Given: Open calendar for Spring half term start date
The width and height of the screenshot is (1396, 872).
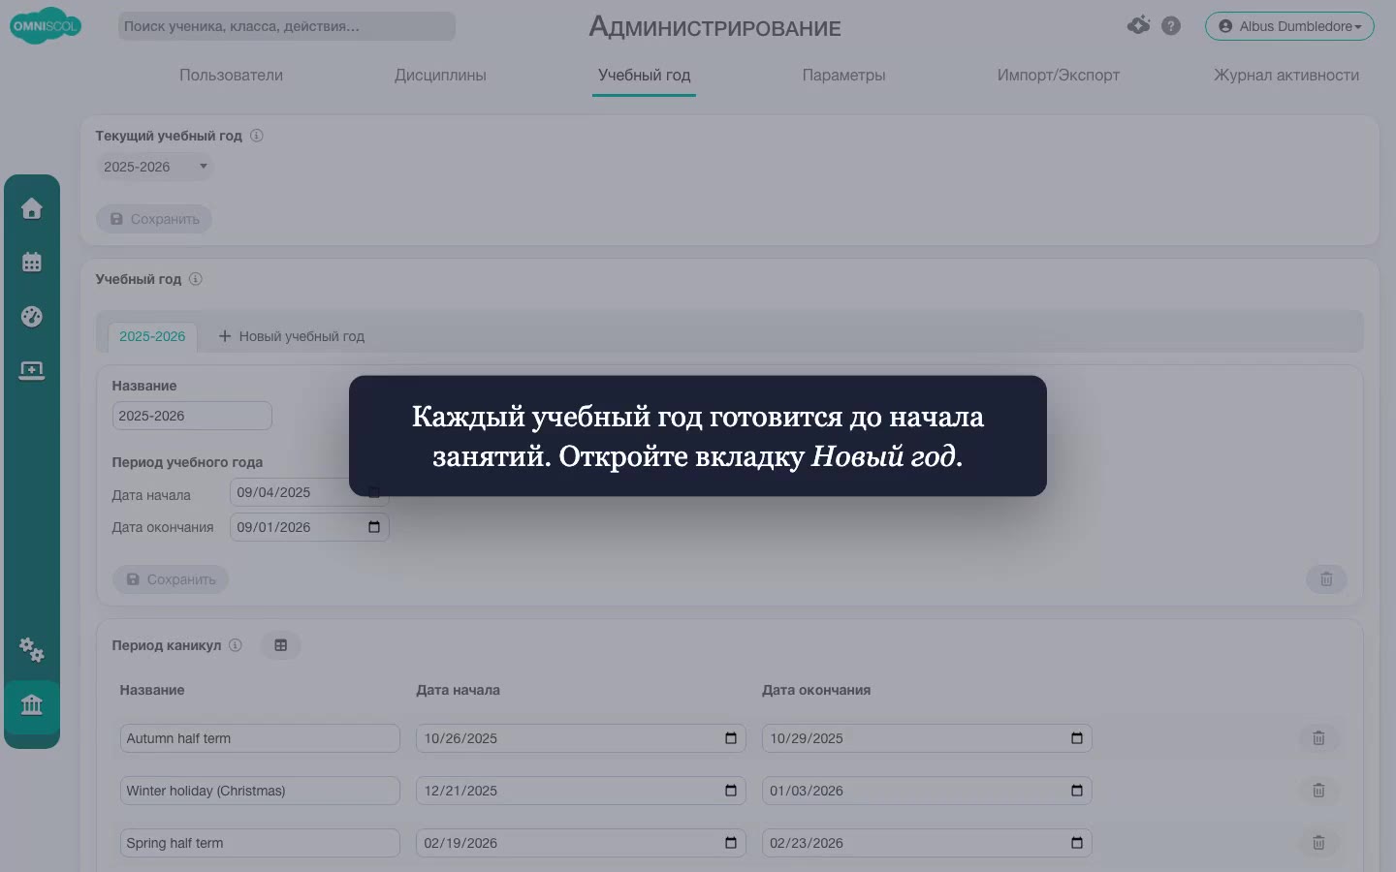Looking at the screenshot, I should point(731,843).
